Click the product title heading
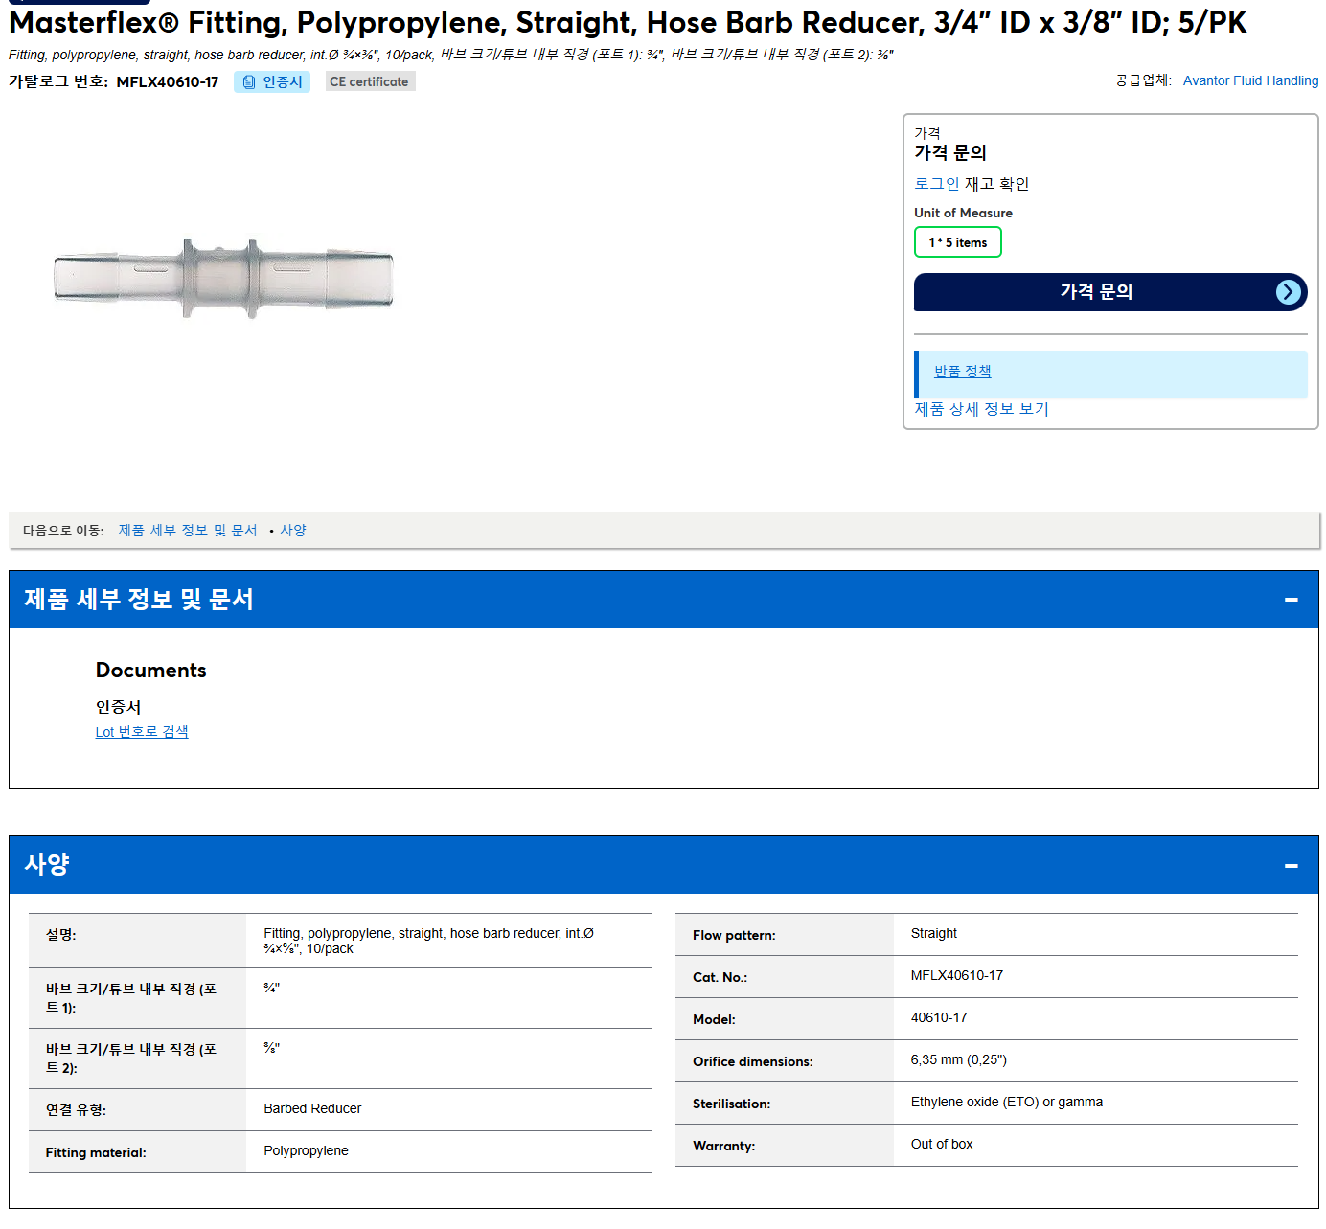 point(628,22)
